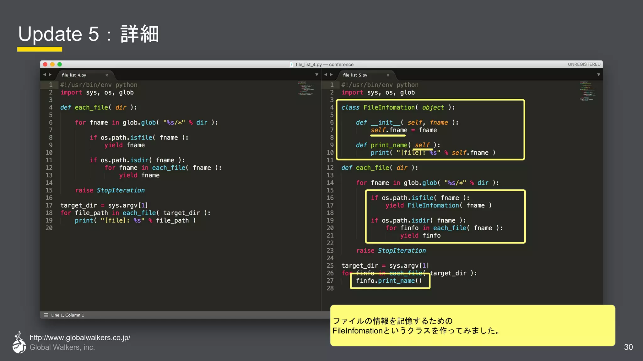
Task: Click 'target_dir = sys.argv[1]' in left pane
Action: pyautogui.click(x=104, y=205)
